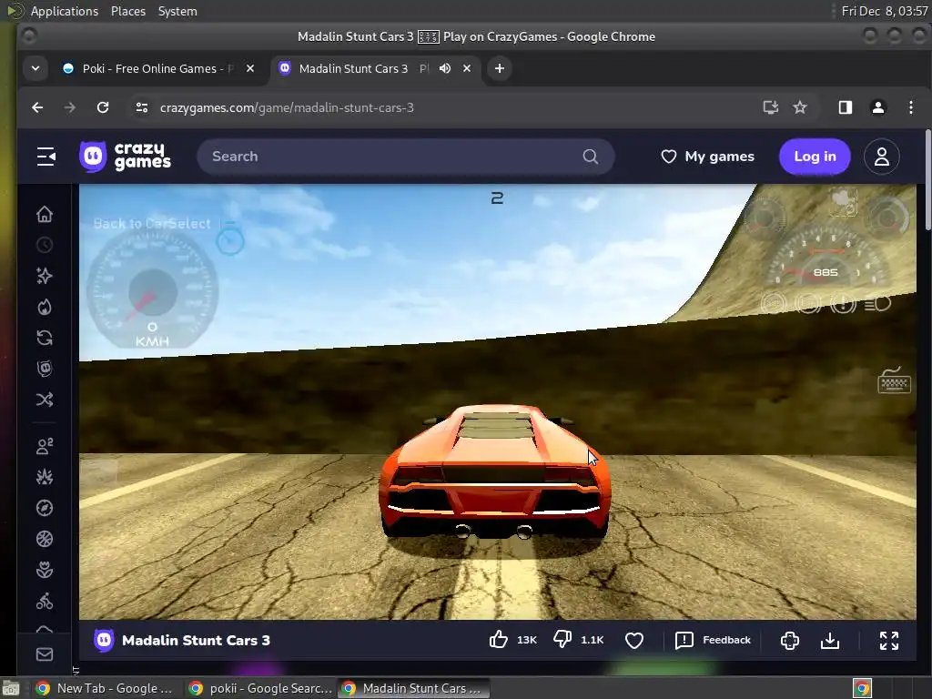Close the Poki tab
This screenshot has height=699, width=932.
click(x=250, y=68)
